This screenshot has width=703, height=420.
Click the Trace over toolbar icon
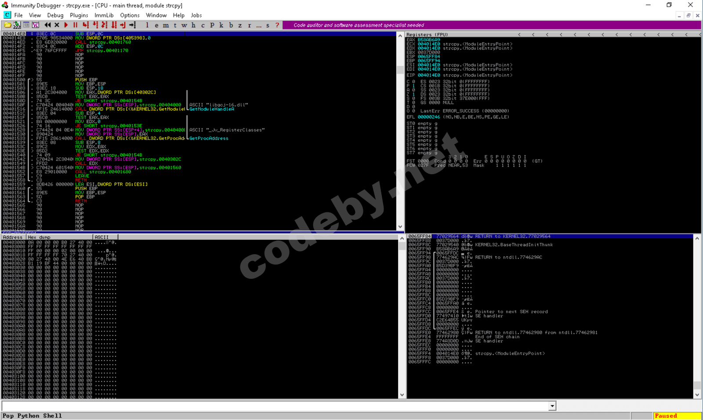(x=113, y=25)
